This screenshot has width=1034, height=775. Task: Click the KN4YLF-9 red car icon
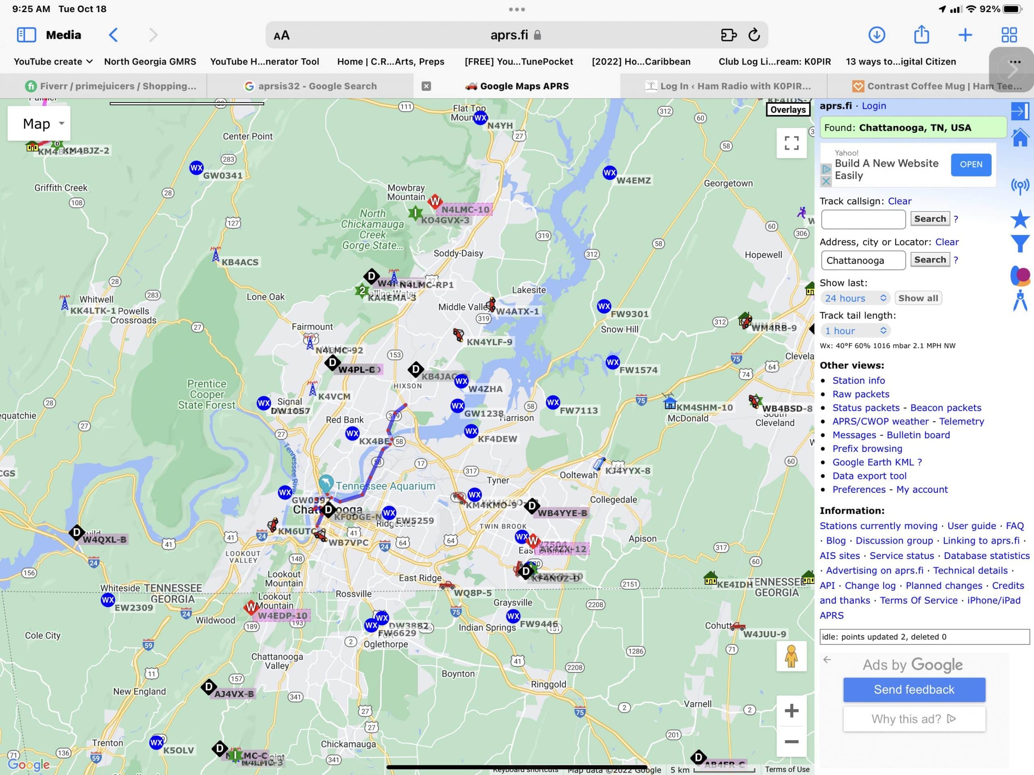coord(458,334)
